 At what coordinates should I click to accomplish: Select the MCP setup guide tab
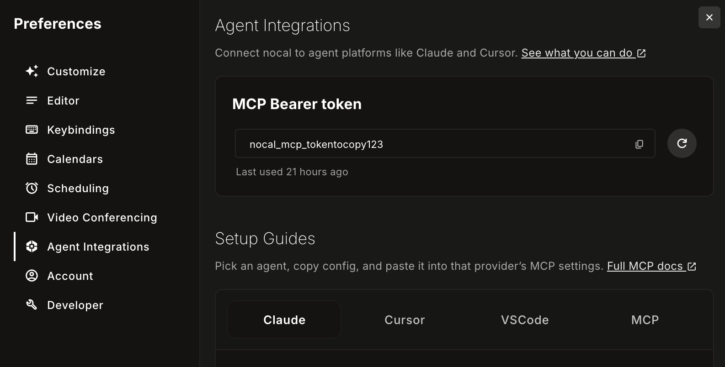point(645,320)
